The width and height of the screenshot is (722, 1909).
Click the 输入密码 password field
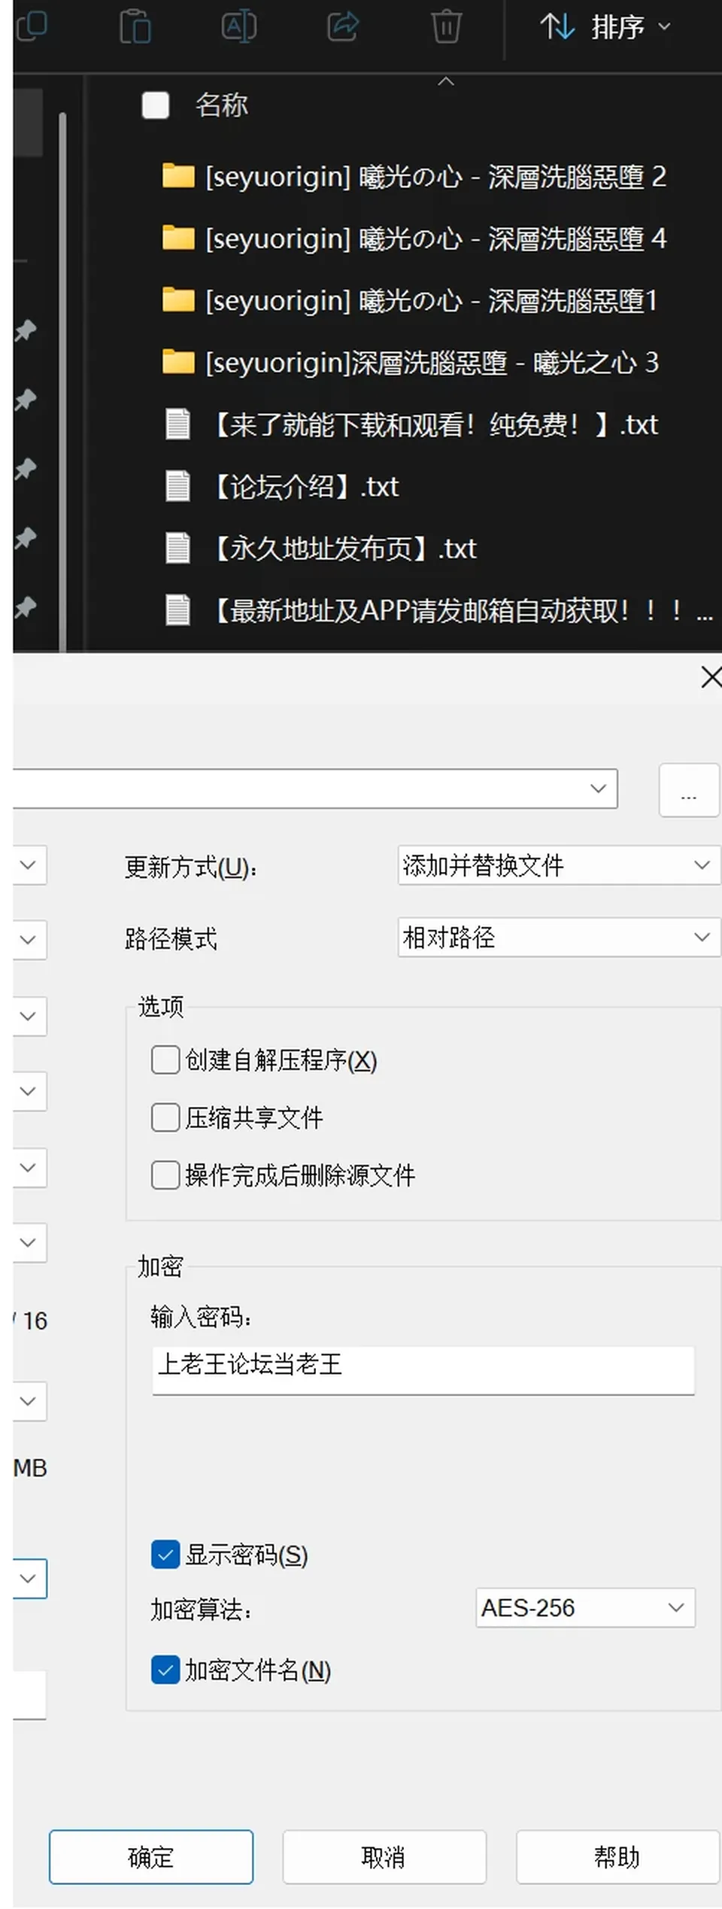(x=423, y=1370)
